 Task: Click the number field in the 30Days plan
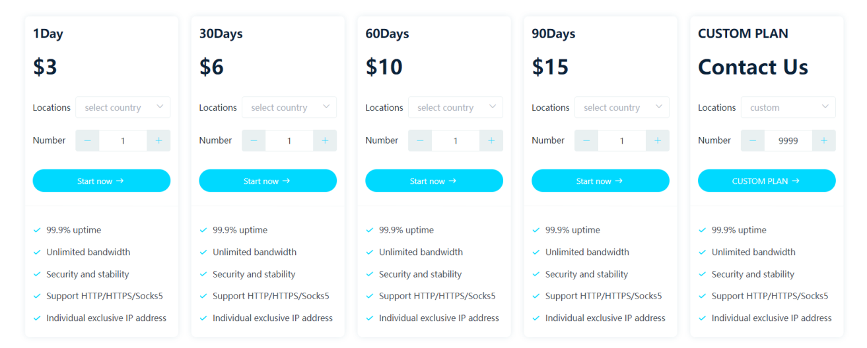tap(289, 140)
